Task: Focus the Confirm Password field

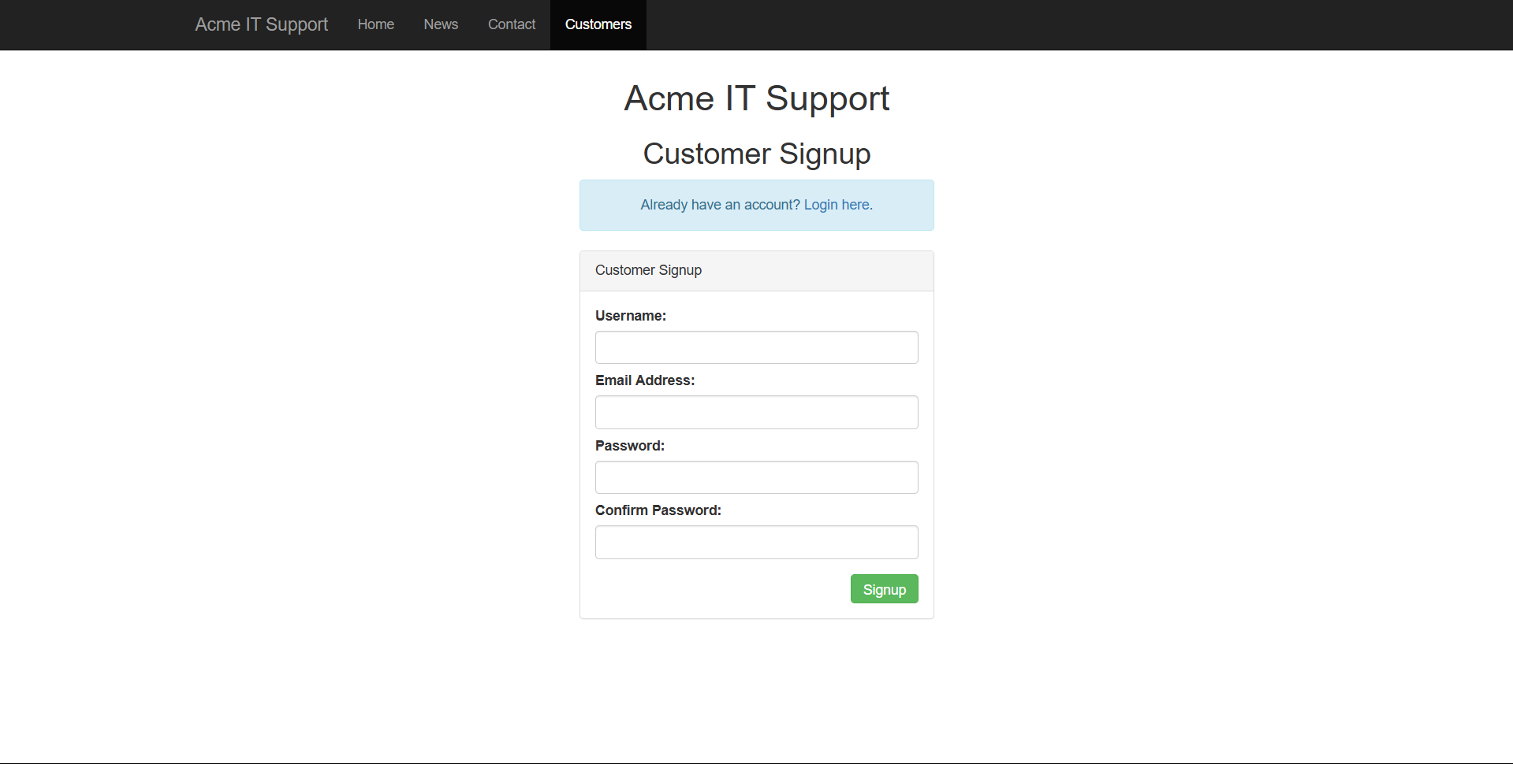Action: 756,543
